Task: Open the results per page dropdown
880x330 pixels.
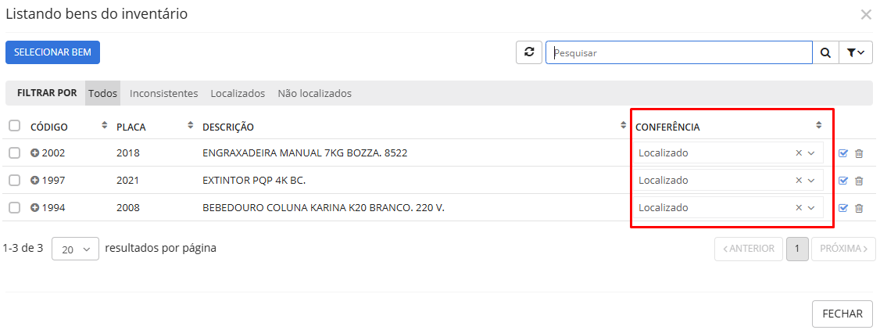Action: click(x=75, y=249)
